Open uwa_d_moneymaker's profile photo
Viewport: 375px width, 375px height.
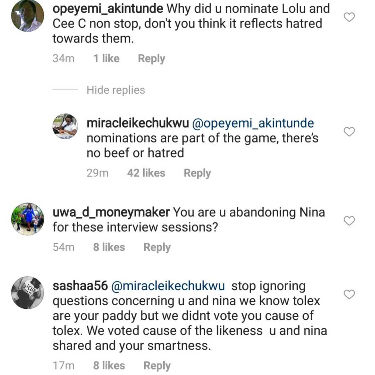[28, 219]
